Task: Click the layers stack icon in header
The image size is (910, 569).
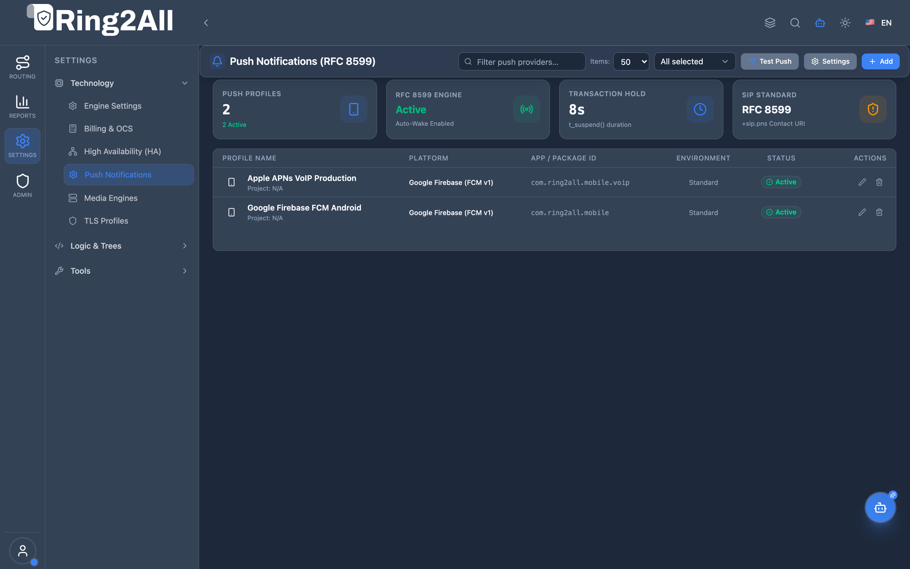Action: (x=770, y=22)
